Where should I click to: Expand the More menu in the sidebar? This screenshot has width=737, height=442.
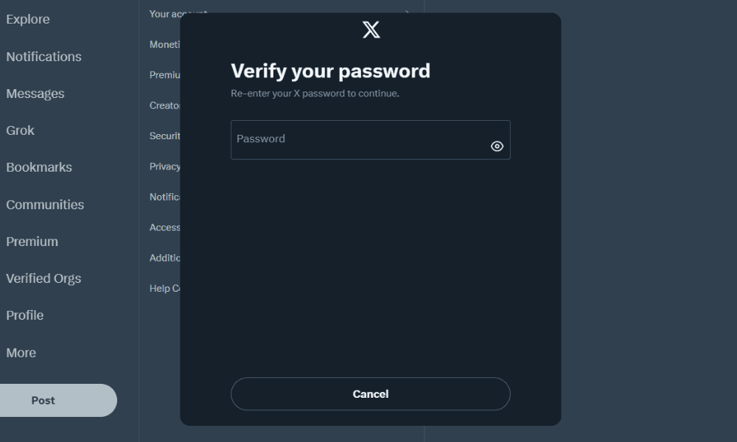pyautogui.click(x=21, y=353)
